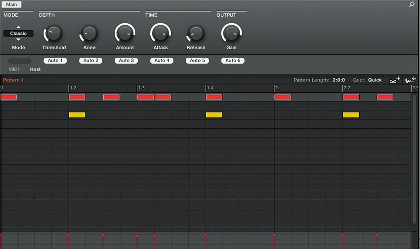Click the Amount knob

125,34
